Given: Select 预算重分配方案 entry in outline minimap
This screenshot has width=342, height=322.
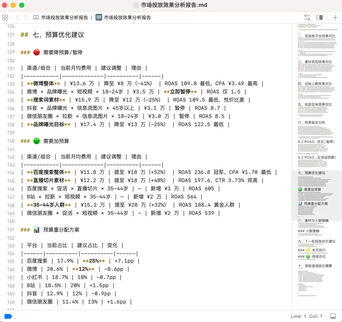Looking at the screenshot, I should (313, 203).
